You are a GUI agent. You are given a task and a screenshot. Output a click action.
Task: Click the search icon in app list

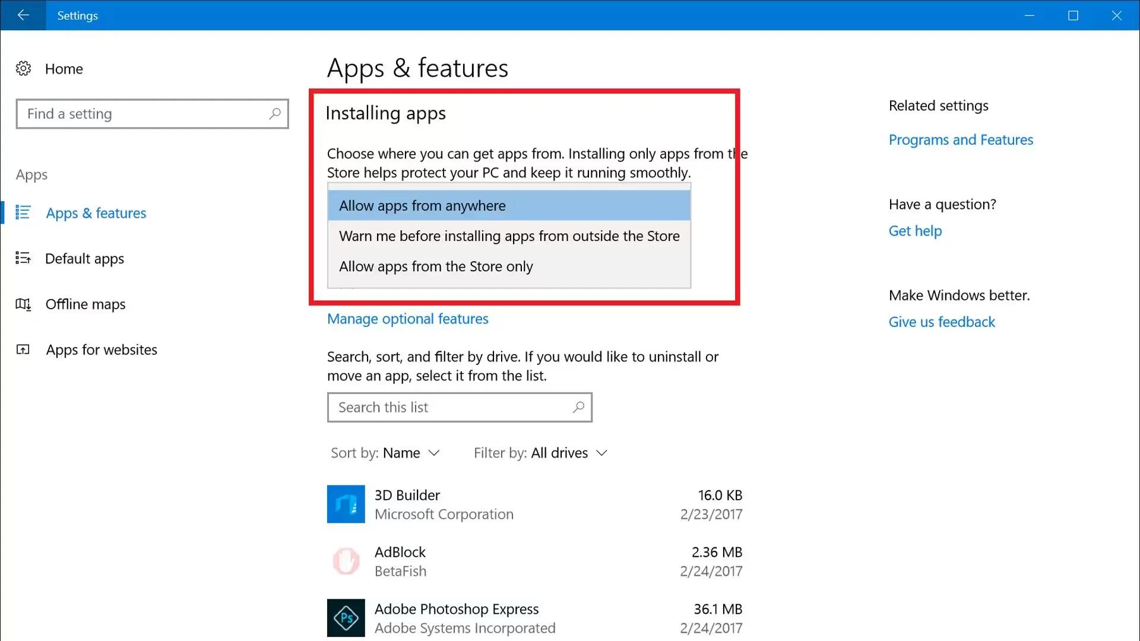(x=579, y=407)
